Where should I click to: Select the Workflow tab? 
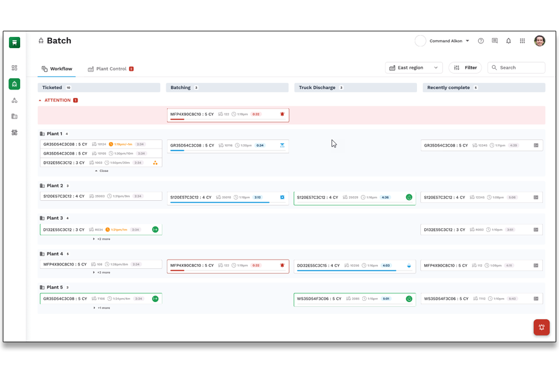pos(57,69)
